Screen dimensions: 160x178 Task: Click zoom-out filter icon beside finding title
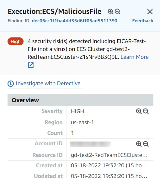click(117, 12)
